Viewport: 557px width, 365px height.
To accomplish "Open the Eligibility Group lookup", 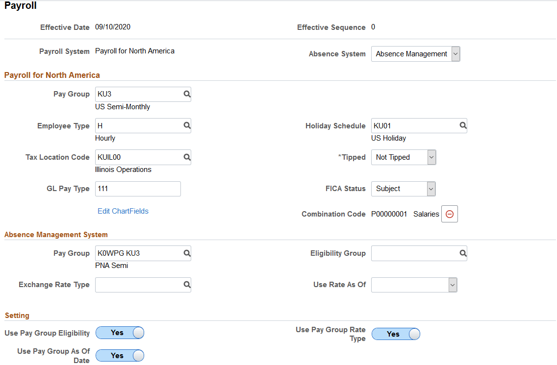I will pyautogui.click(x=463, y=253).
